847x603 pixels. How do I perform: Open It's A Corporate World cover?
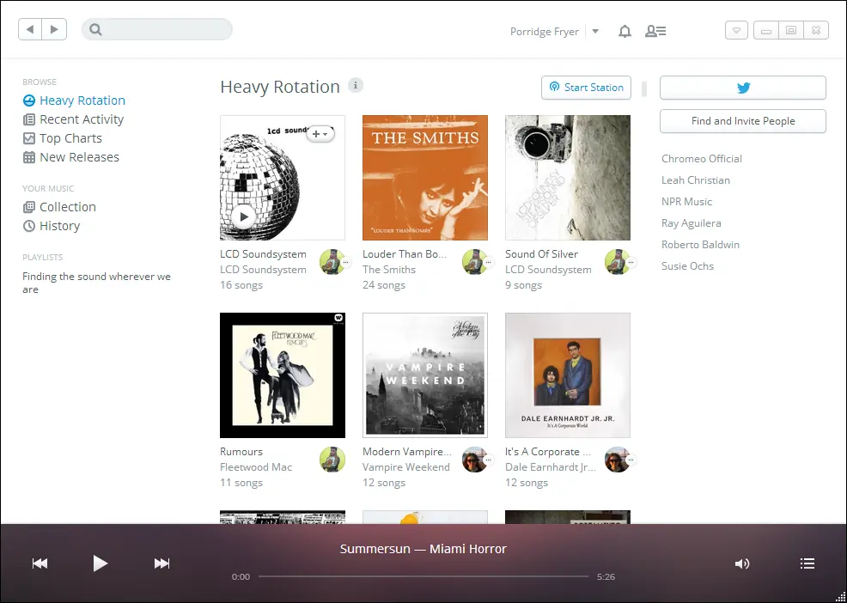pyautogui.click(x=568, y=375)
